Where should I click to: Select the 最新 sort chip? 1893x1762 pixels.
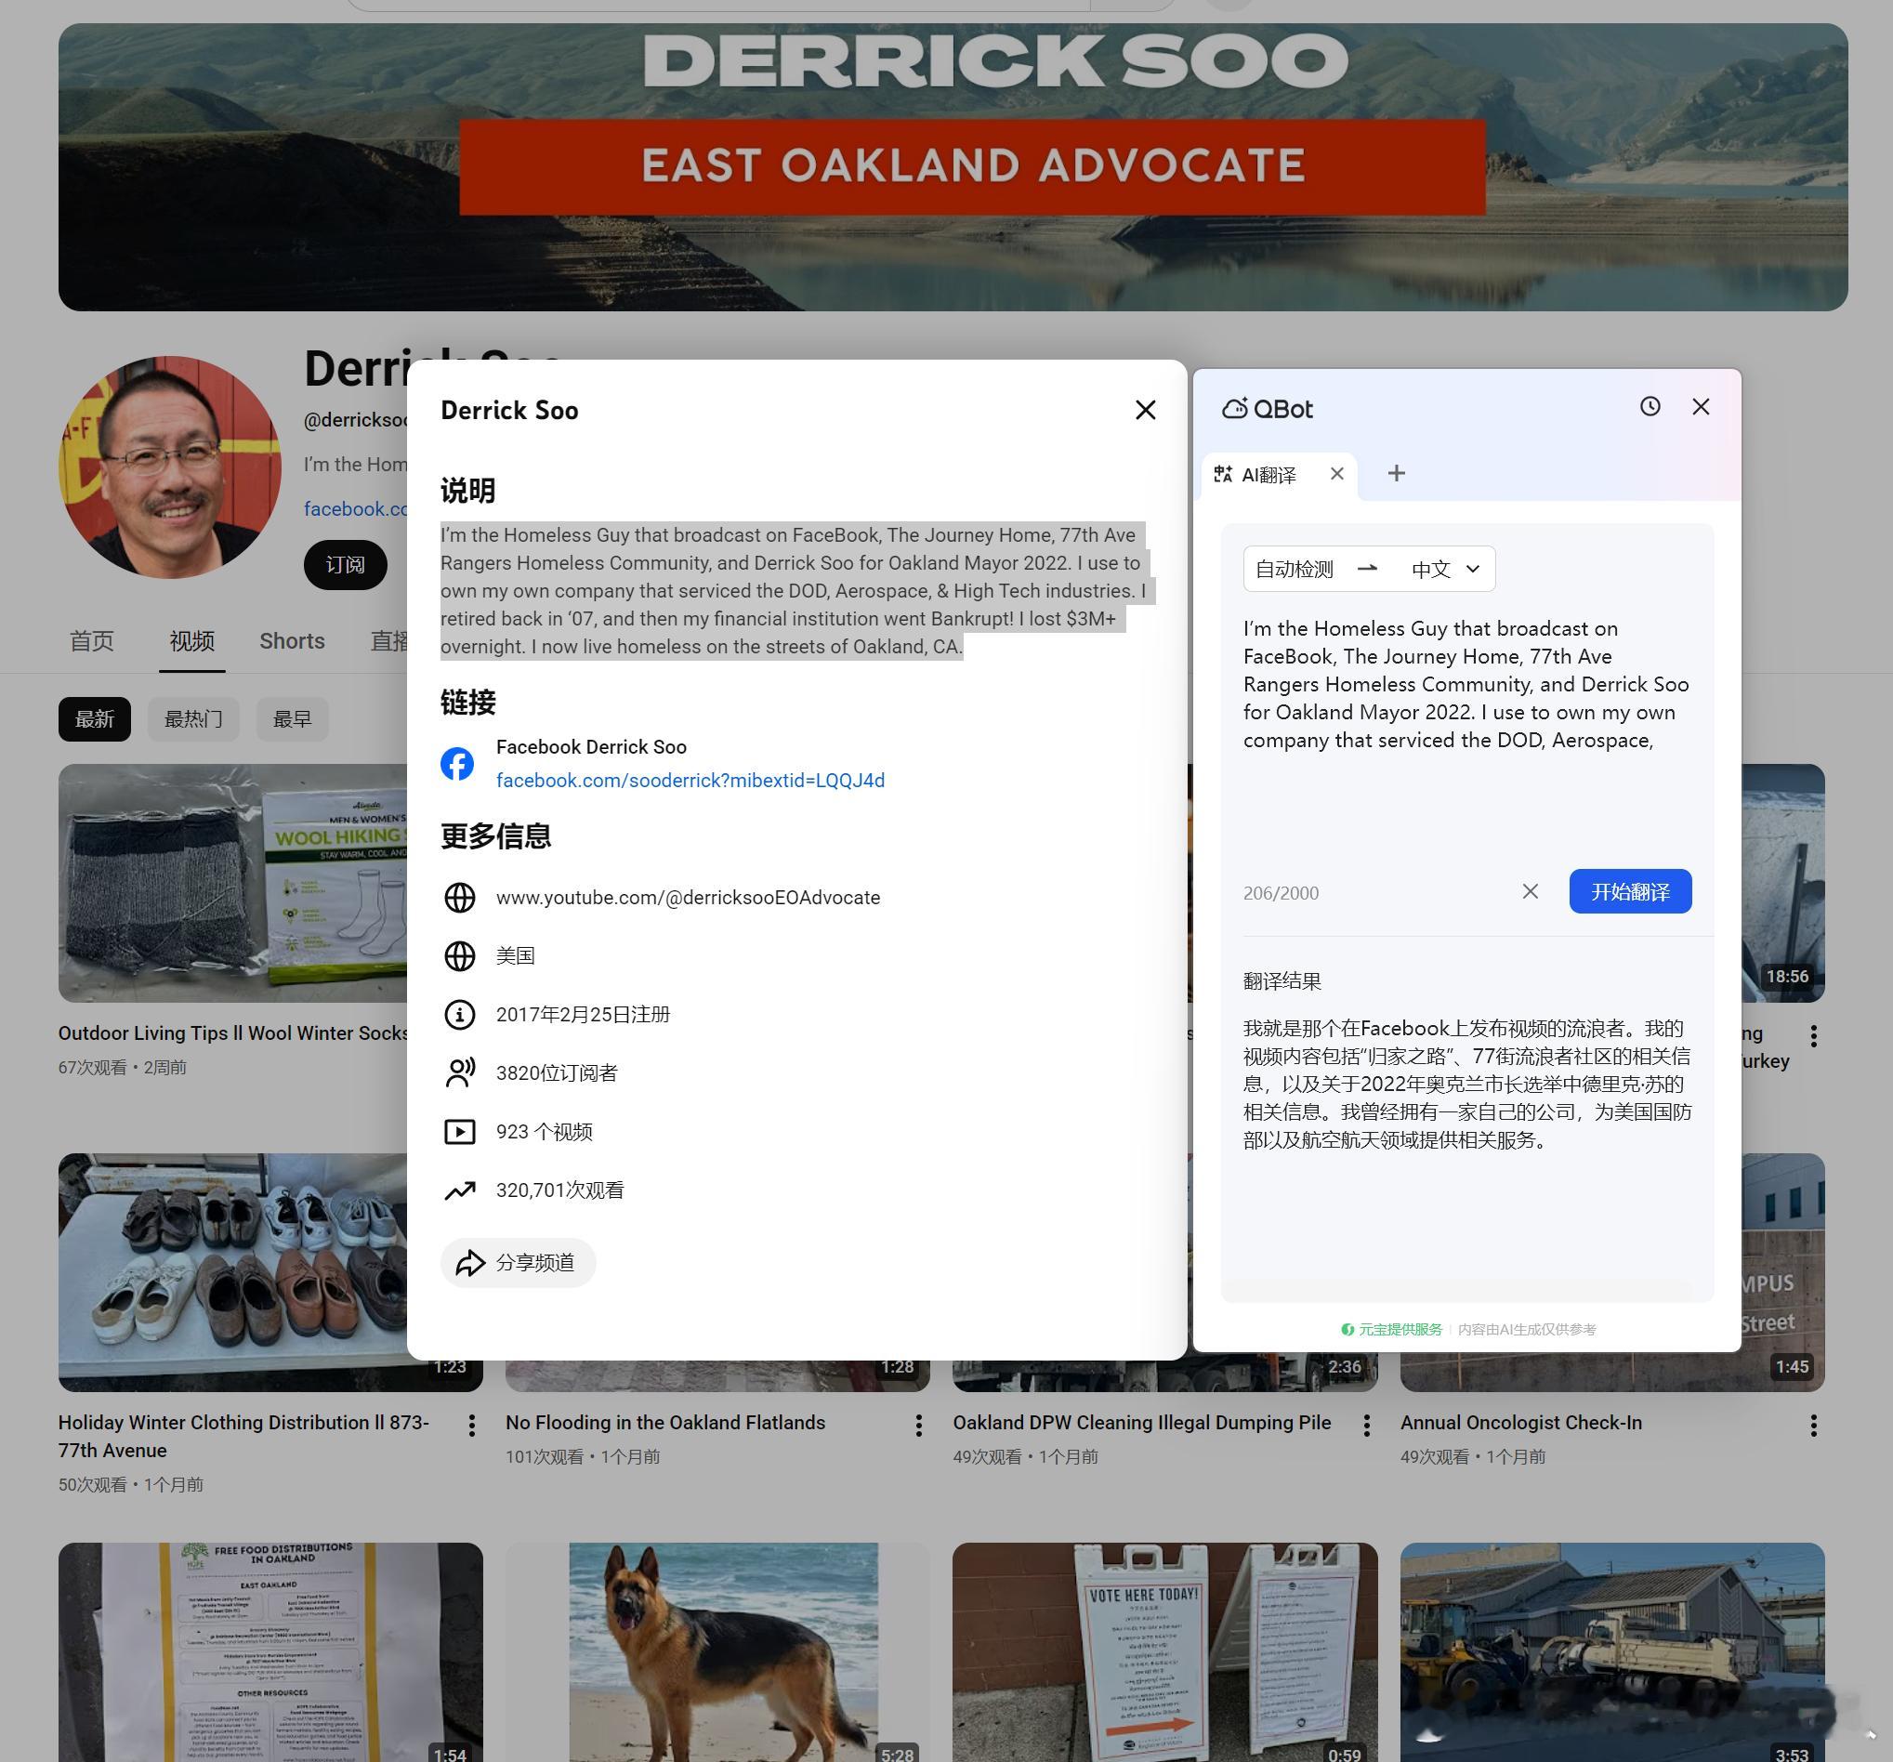tap(94, 719)
